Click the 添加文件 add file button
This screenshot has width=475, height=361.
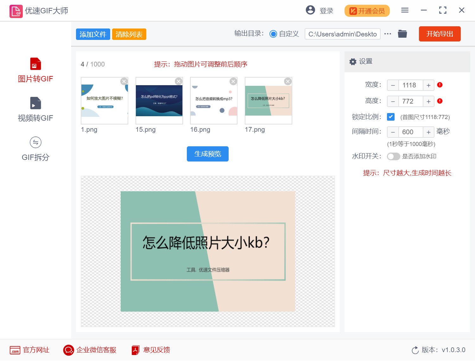coord(93,34)
